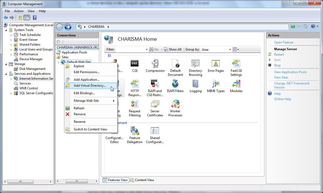Open FastCGI Settings icon

[x=236, y=68]
